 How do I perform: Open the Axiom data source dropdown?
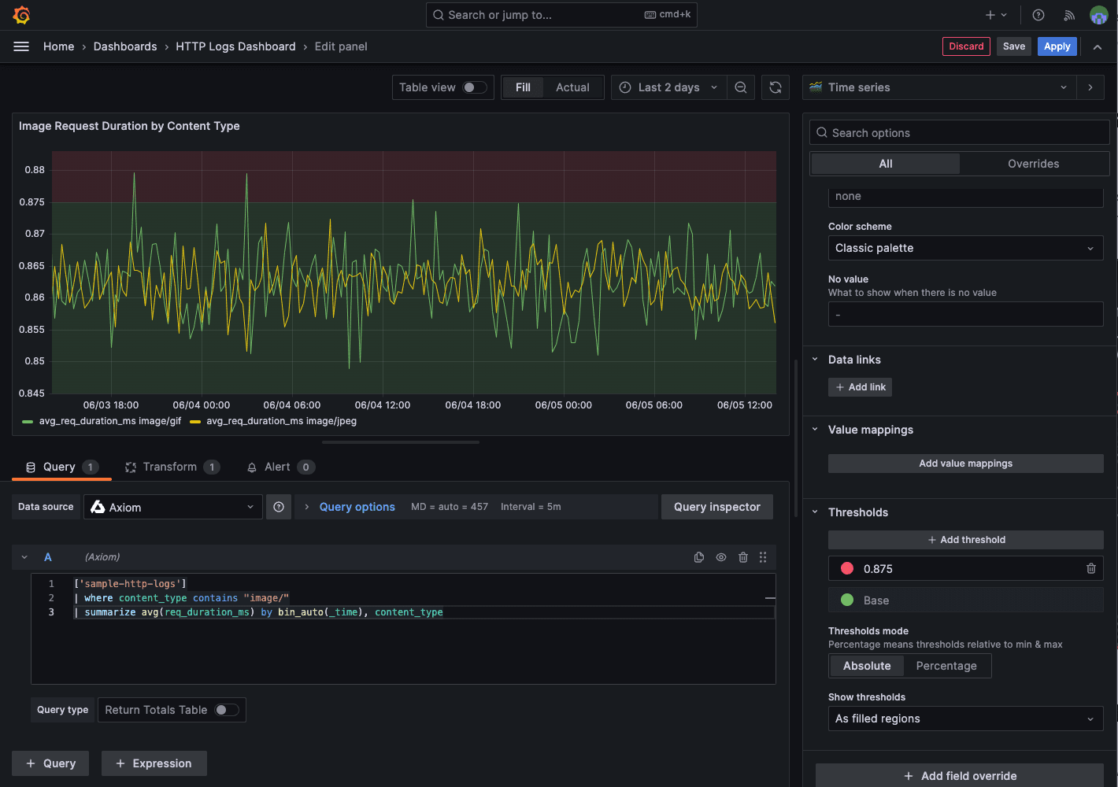coord(173,507)
